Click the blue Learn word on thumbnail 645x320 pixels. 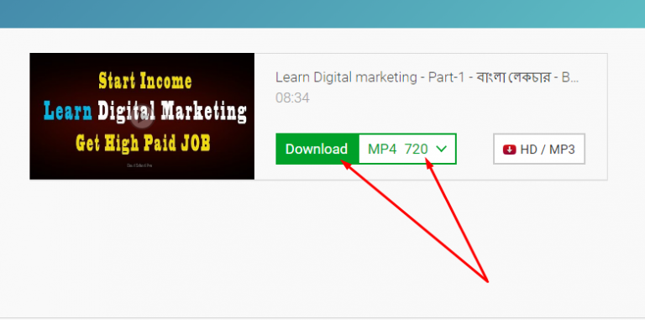pyautogui.click(x=68, y=111)
